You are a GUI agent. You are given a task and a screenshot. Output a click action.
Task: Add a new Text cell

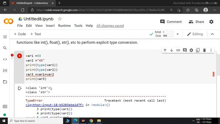(36, 34)
